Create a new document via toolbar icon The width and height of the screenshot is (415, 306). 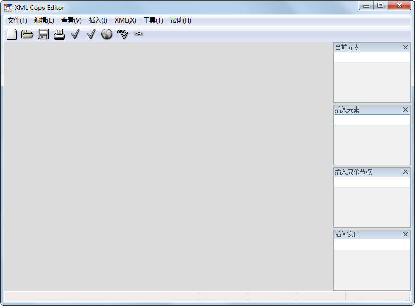(11, 34)
